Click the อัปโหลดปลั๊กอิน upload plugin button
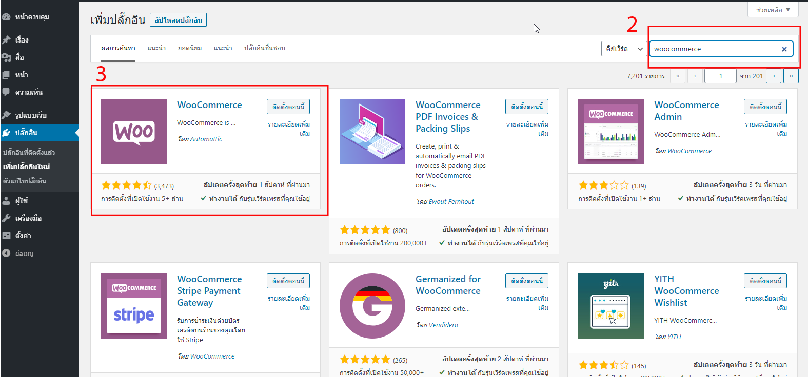The width and height of the screenshot is (808, 378). pyautogui.click(x=179, y=20)
